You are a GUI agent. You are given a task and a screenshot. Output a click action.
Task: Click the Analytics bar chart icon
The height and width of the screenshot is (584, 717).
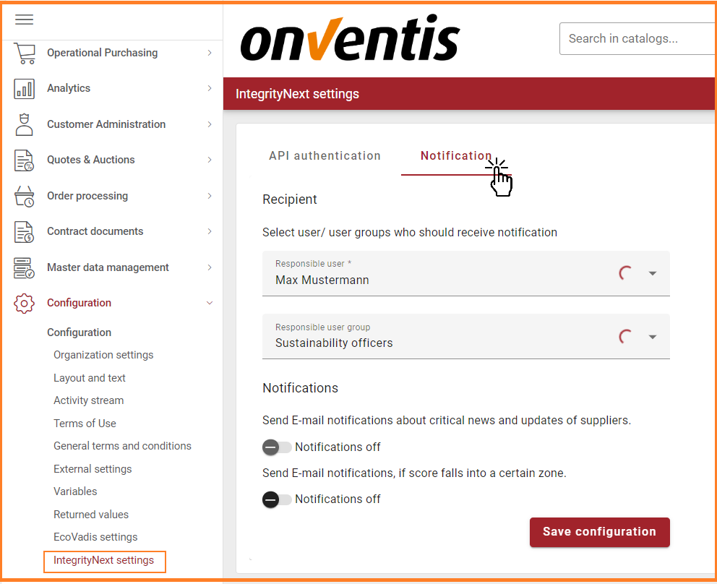coord(25,88)
